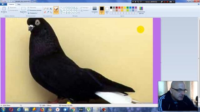Activate Color 2 (Цвет 2) button
Screen dimensions: 200x112
(x=107, y=10)
